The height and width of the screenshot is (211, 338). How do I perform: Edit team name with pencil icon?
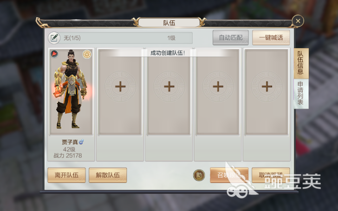tap(54, 38)
